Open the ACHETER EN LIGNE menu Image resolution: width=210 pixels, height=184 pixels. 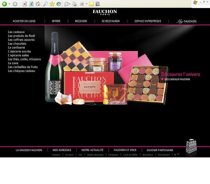click(x=24, y=21)
